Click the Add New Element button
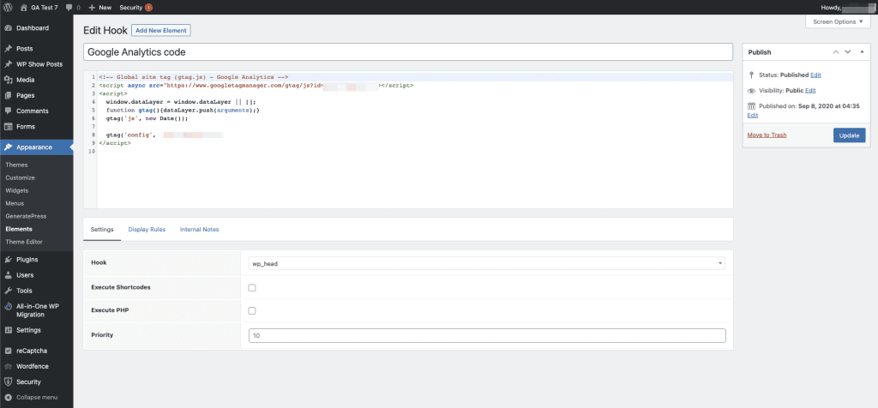This screenshot has width=878, height=408. tap(161, 30)
